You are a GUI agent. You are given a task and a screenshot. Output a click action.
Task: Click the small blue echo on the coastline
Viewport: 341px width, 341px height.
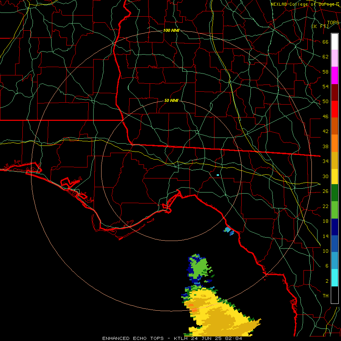pos(228,230)
